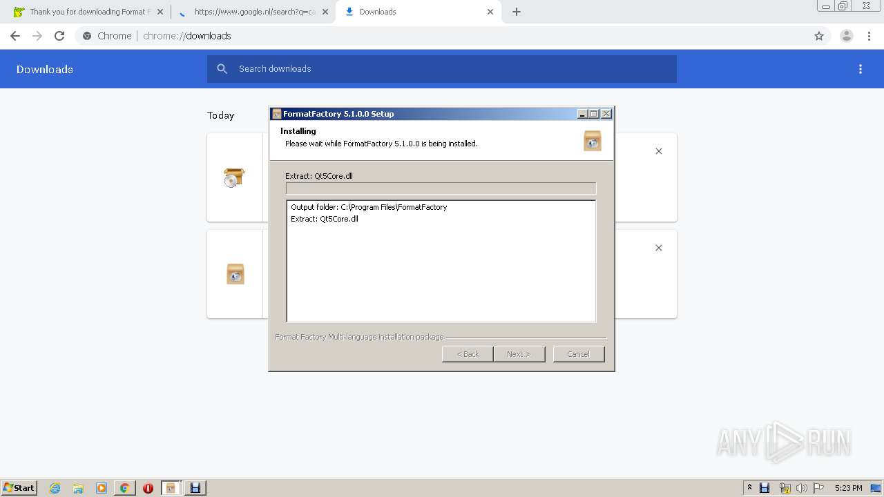Screen dimensions: 884x497
Task: Open the volume speaker tray icon
Action: pyautogui.click(x=802, y=488)
